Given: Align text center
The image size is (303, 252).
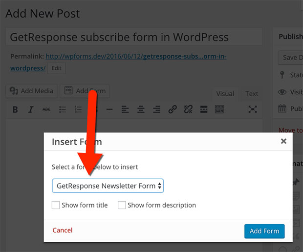Looking at the screenshot, I should pos(141,109).
